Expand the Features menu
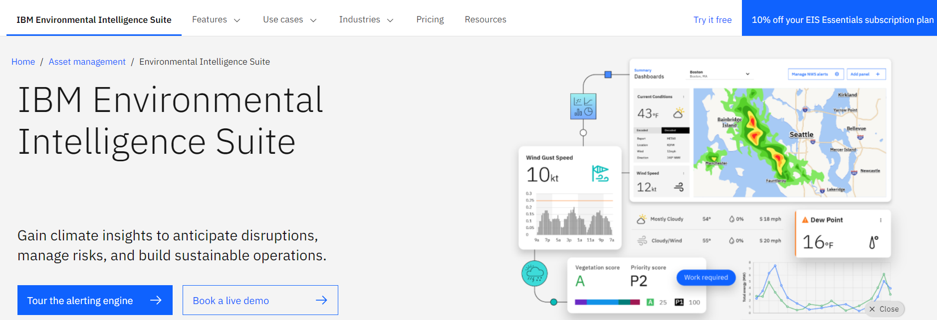 tap(217, 19)
